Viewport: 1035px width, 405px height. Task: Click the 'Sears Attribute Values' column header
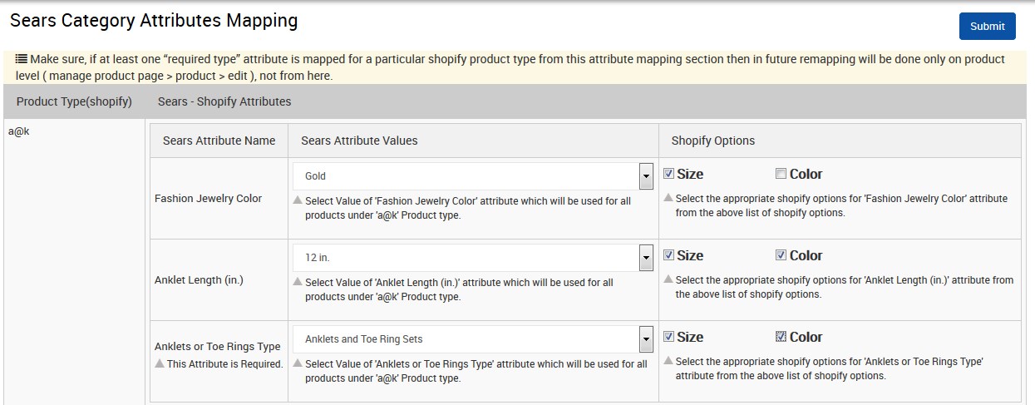pyautogui.click(x=359, y=141)
